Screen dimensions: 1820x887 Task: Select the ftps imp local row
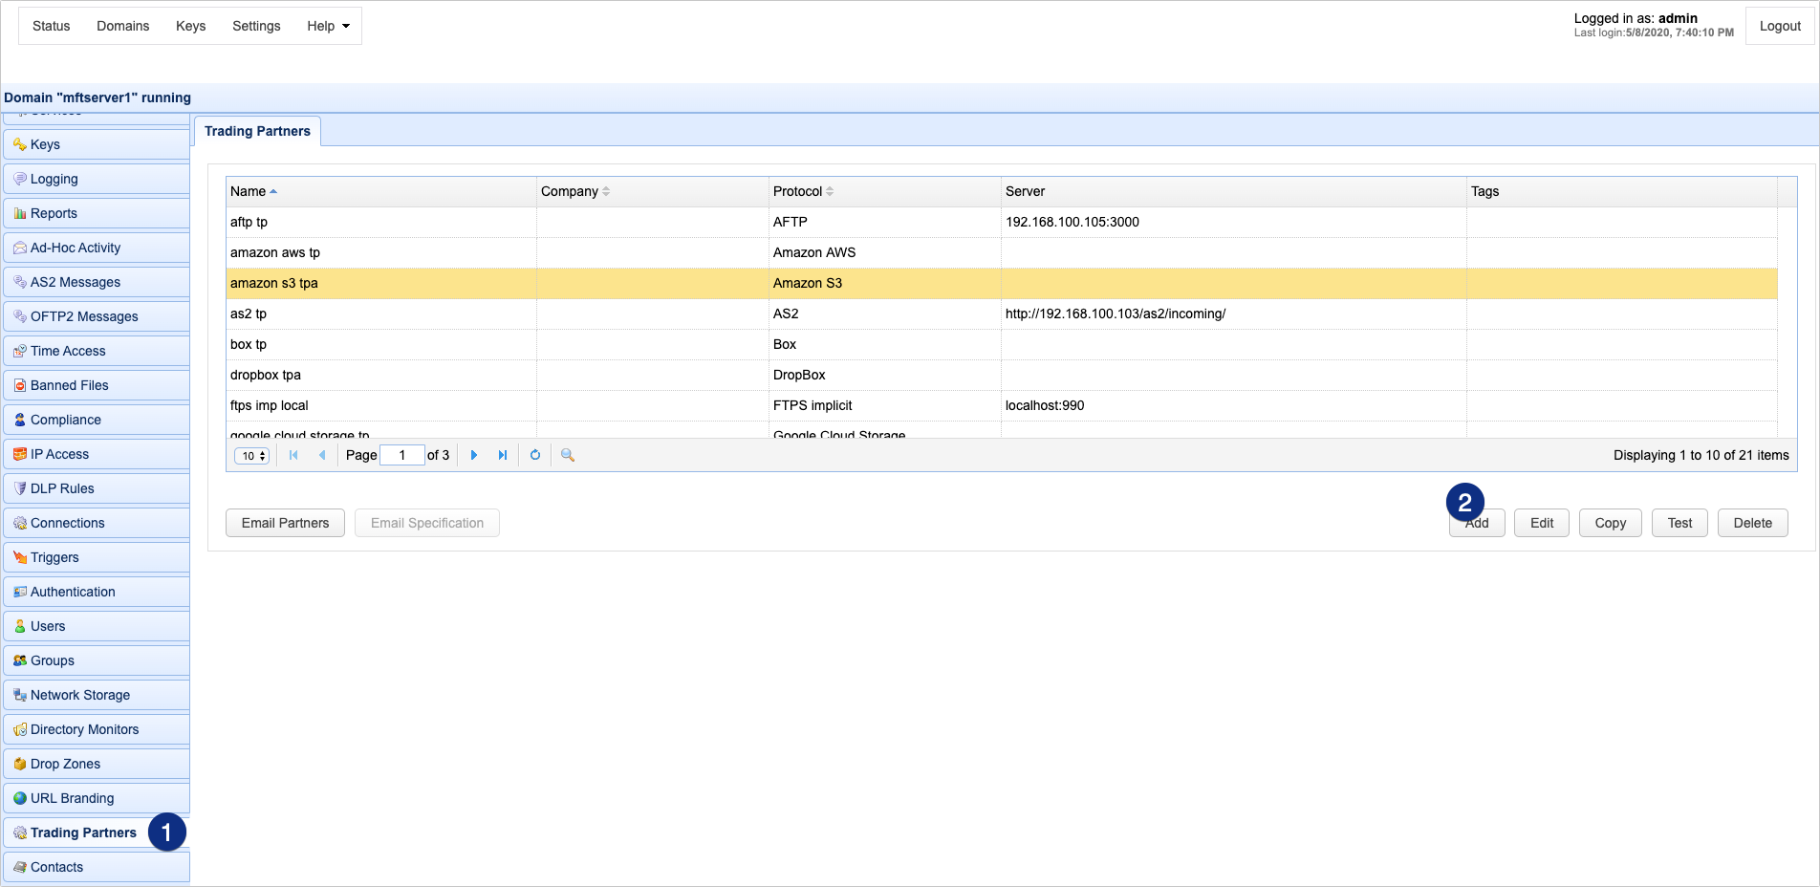1002,405
